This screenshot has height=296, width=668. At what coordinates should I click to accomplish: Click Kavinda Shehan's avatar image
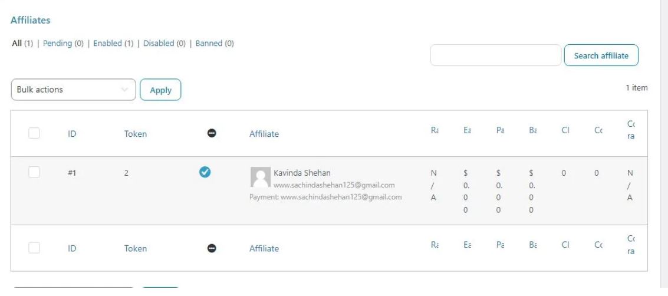coord(259,177)
